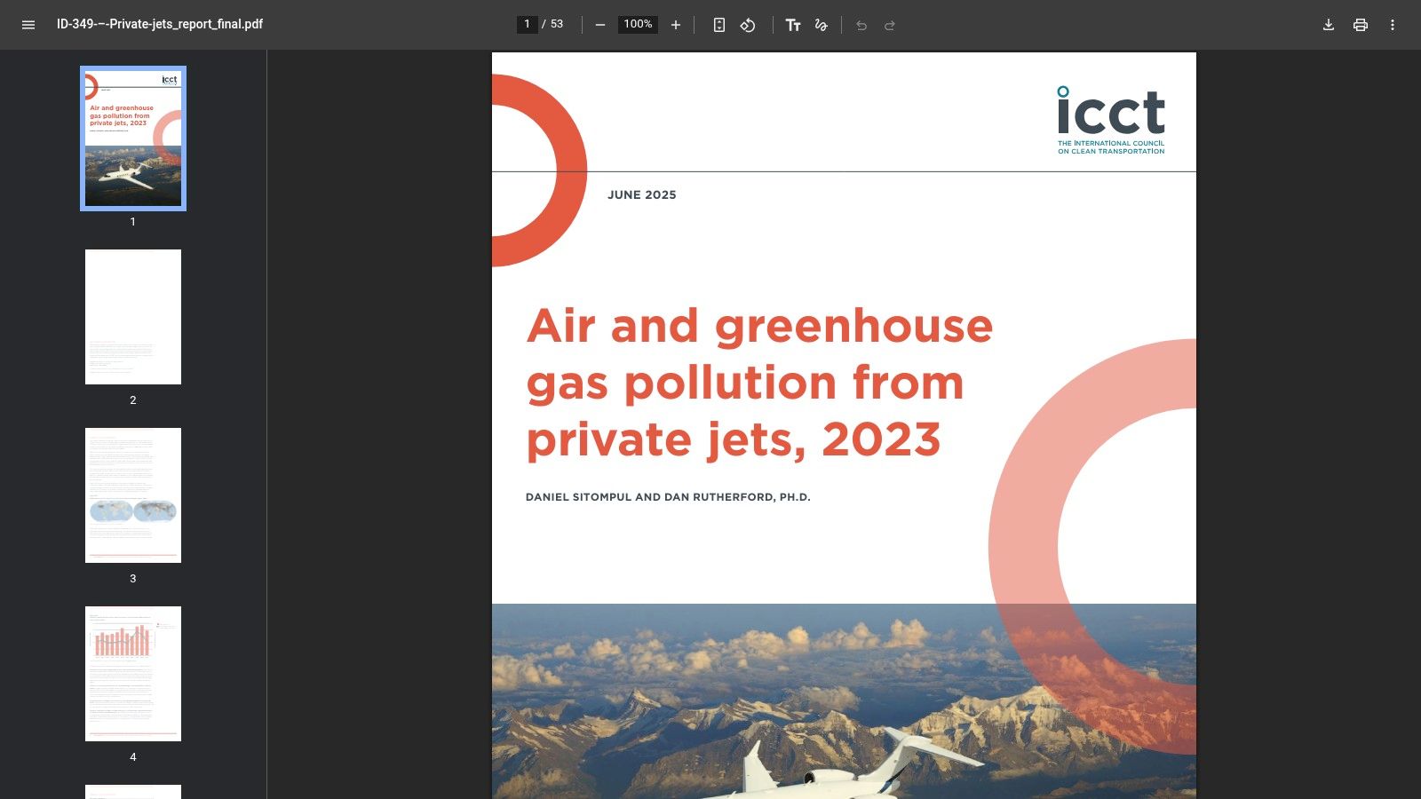Print the PDF document
The height and width of the screenshot is (799, 1421).
pyautogui.click(x=1361, y=25)
